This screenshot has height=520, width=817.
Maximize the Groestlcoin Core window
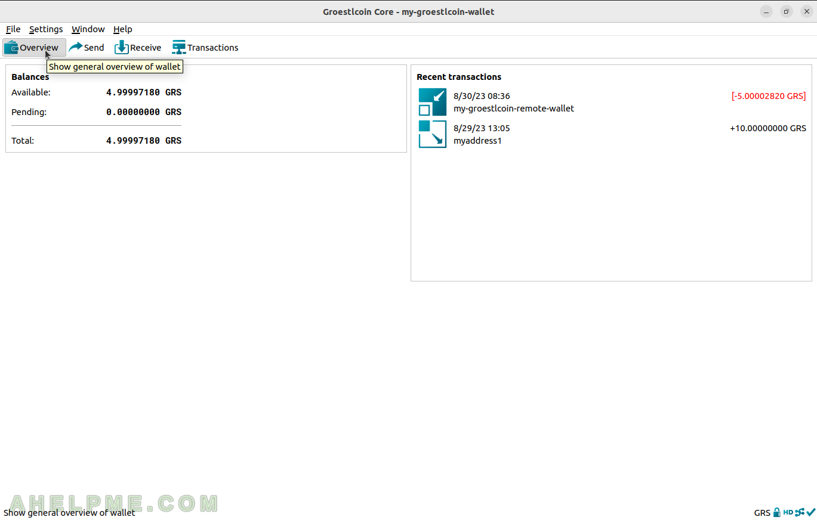click(787, 11)
